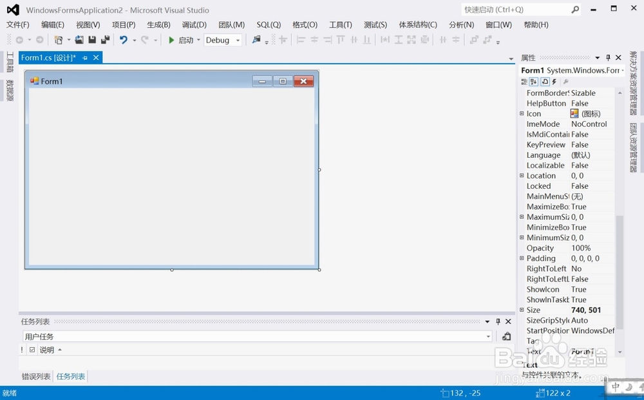Expand the Padding property
The image size is (644, 400).
522,258
